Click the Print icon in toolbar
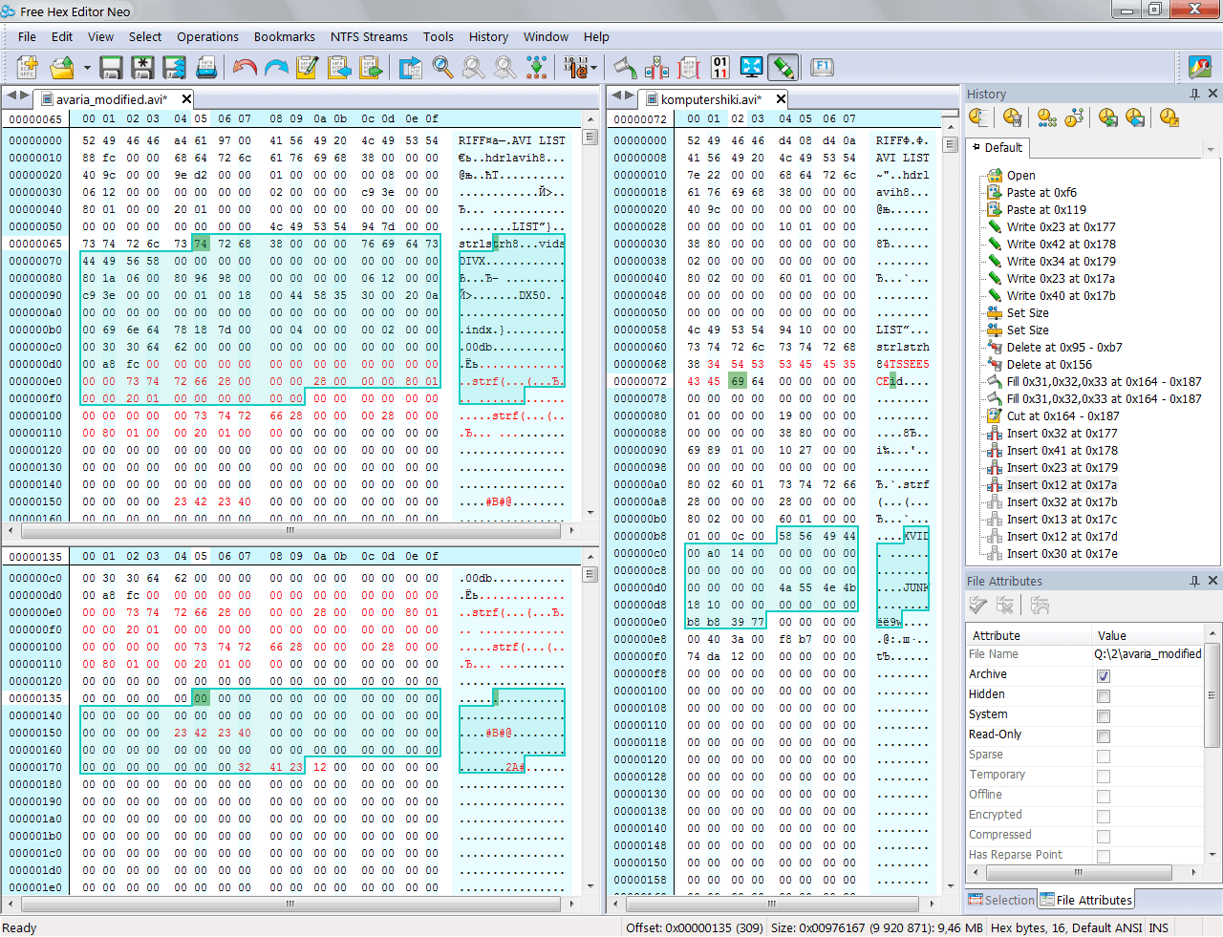Screen dimensions: 1223x937 click(x=206, y=68)
